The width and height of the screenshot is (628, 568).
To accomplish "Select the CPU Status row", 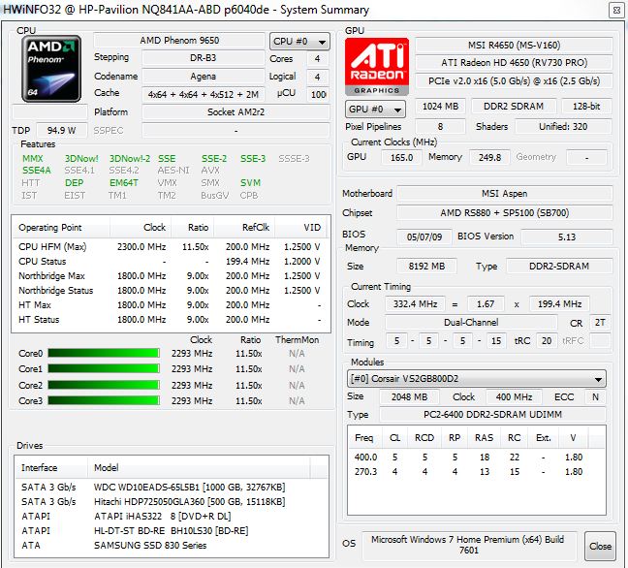I will coord(170,261).
